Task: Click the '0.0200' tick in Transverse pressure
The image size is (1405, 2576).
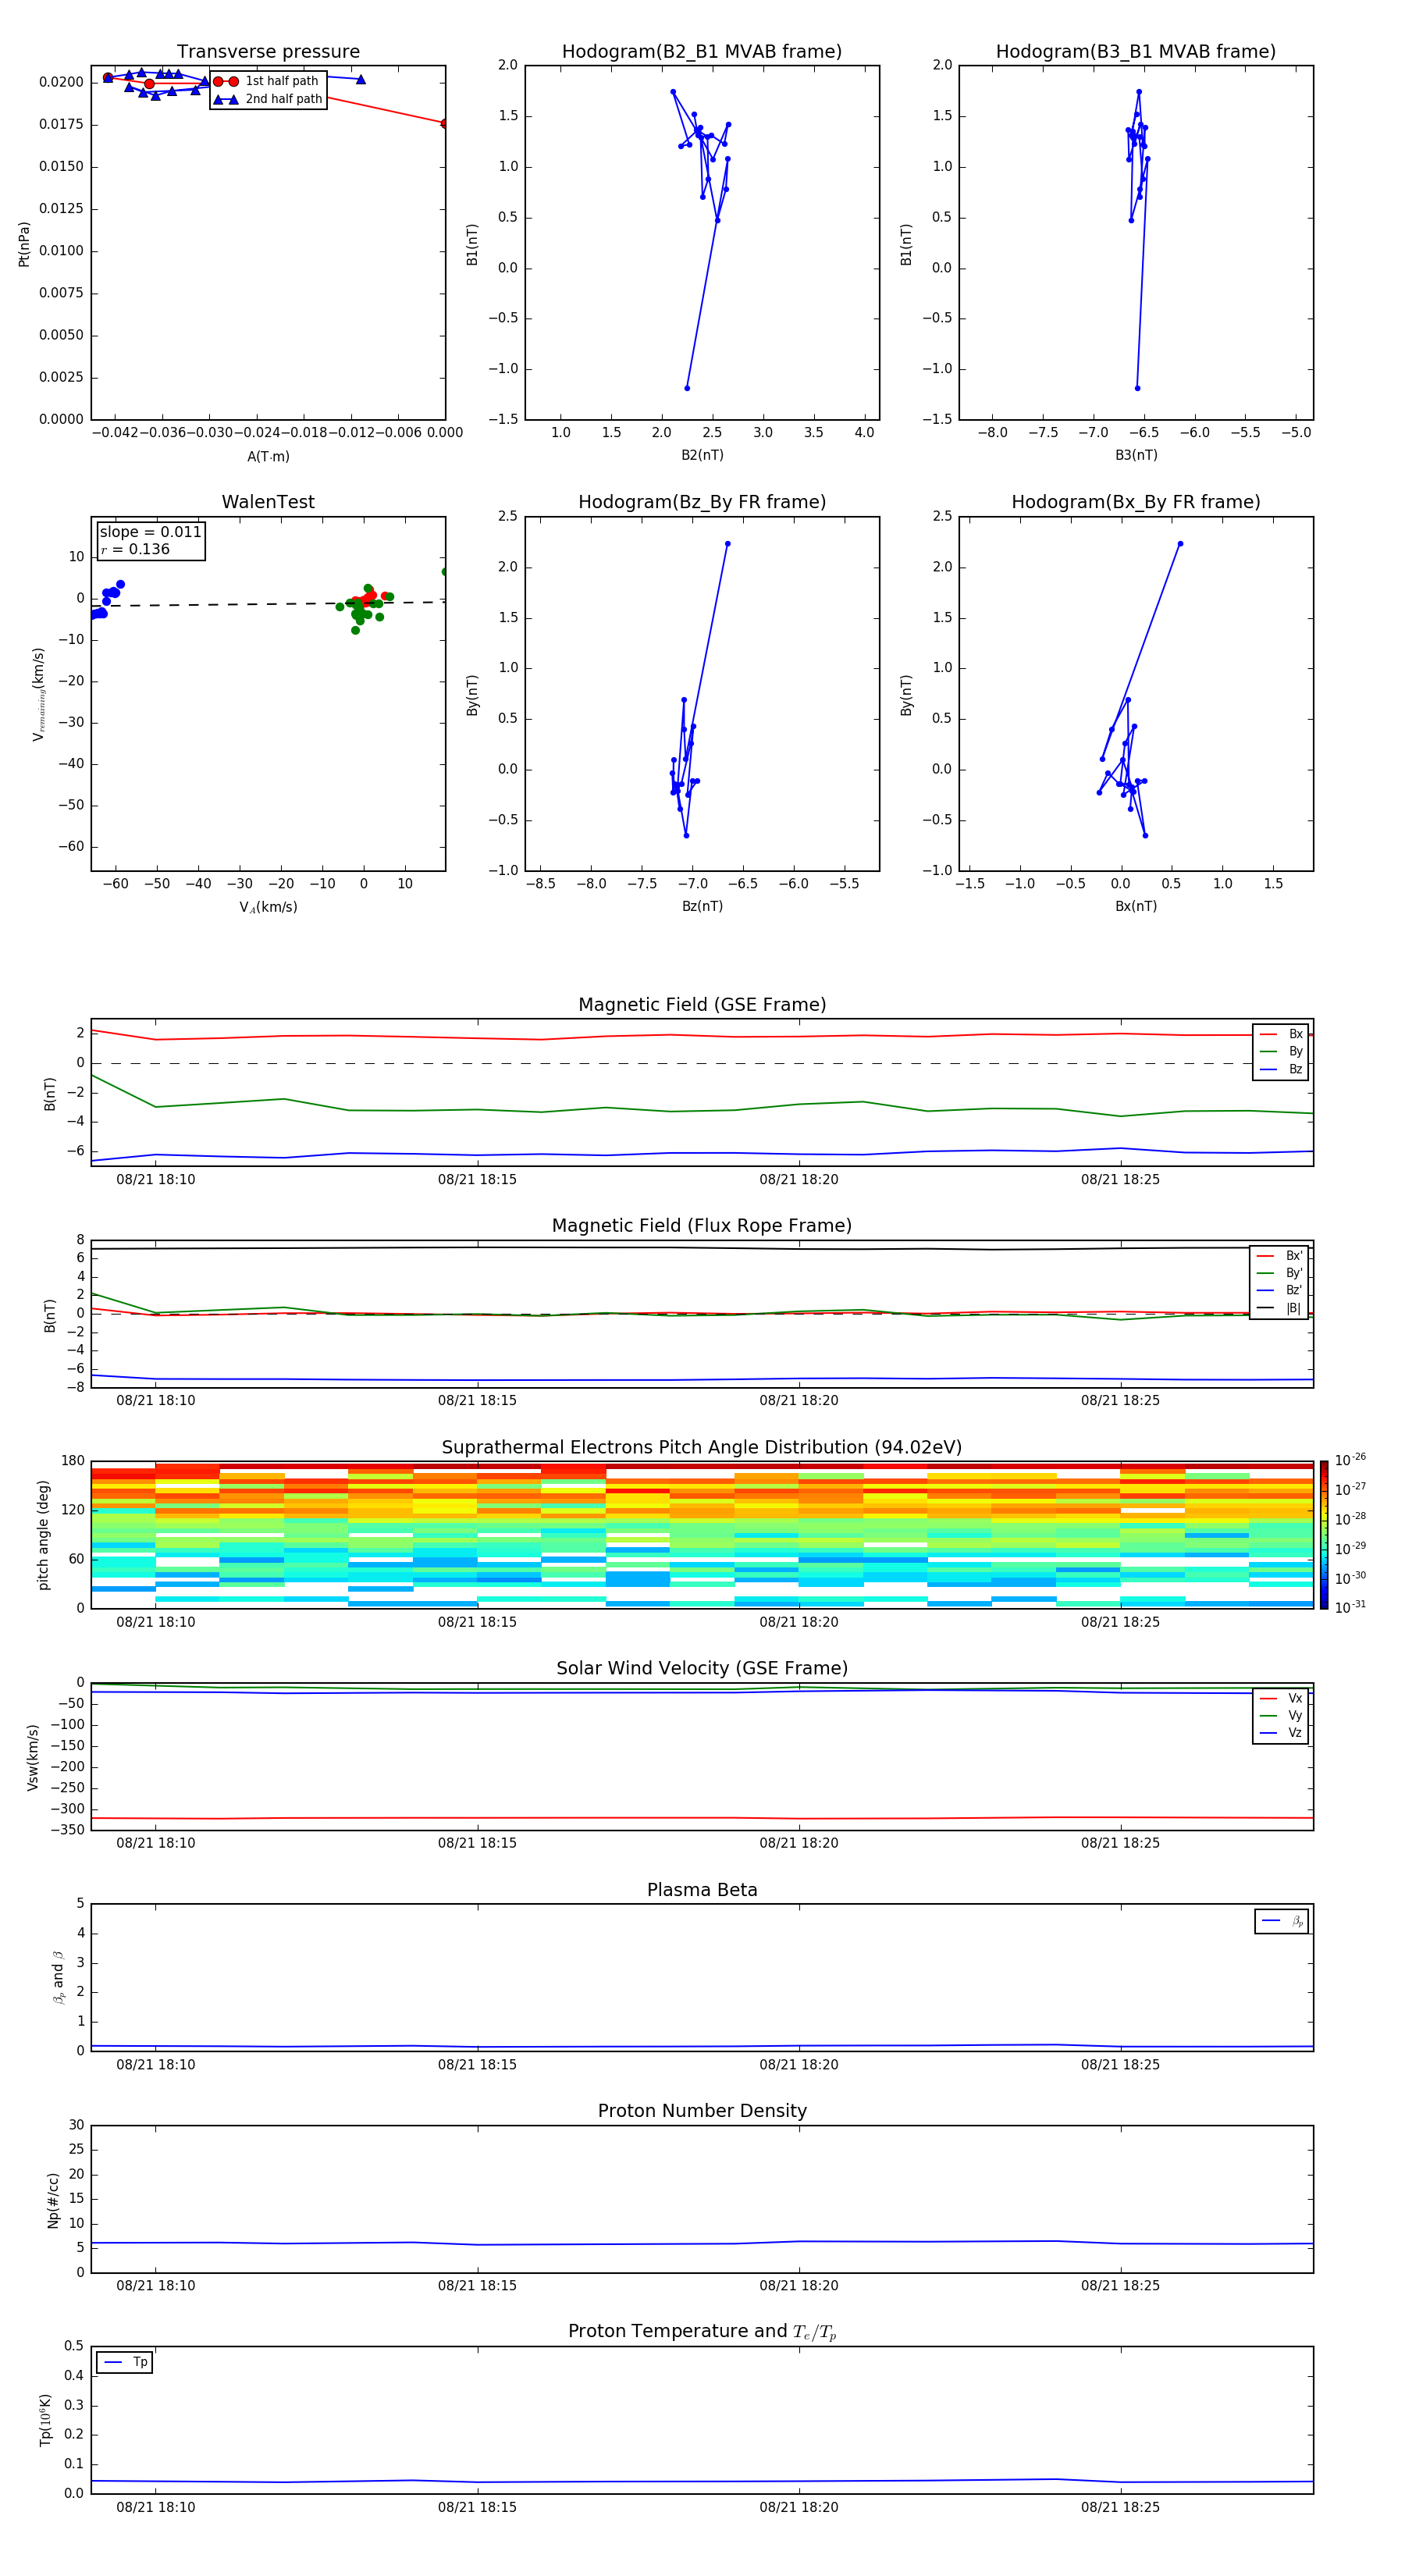Action: pos(62,82)
